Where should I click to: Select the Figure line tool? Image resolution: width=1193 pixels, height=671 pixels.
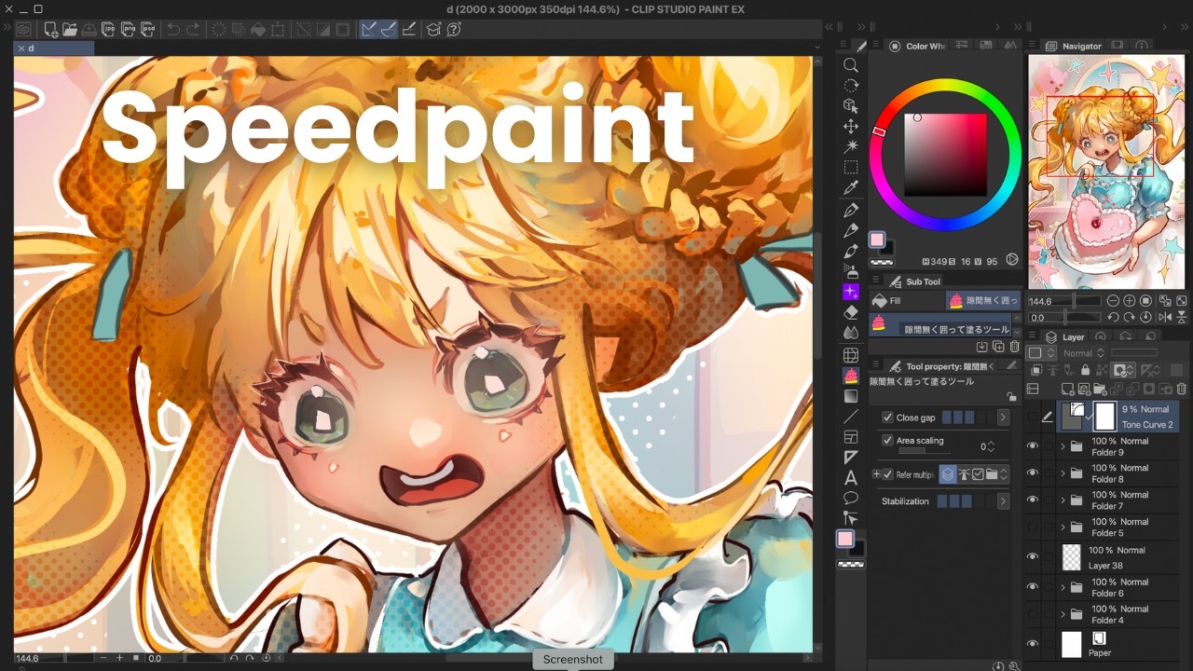point(851,417)
